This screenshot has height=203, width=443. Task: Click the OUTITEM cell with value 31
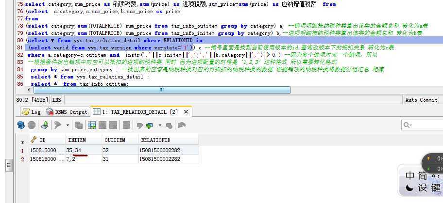click(x=120, y=159)
